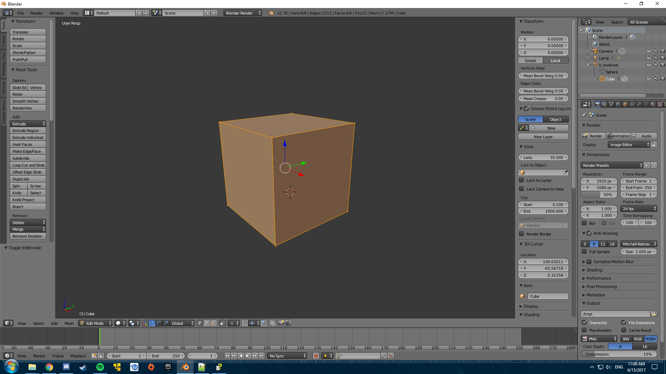Viewport: 666px width, 374px height.
Task: Open the Edit Mode dropdown
Action: (x=95, y=323)
